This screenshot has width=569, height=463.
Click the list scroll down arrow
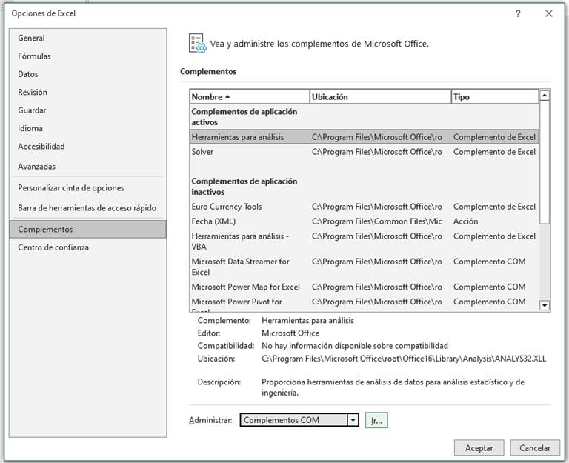[545, 305]
